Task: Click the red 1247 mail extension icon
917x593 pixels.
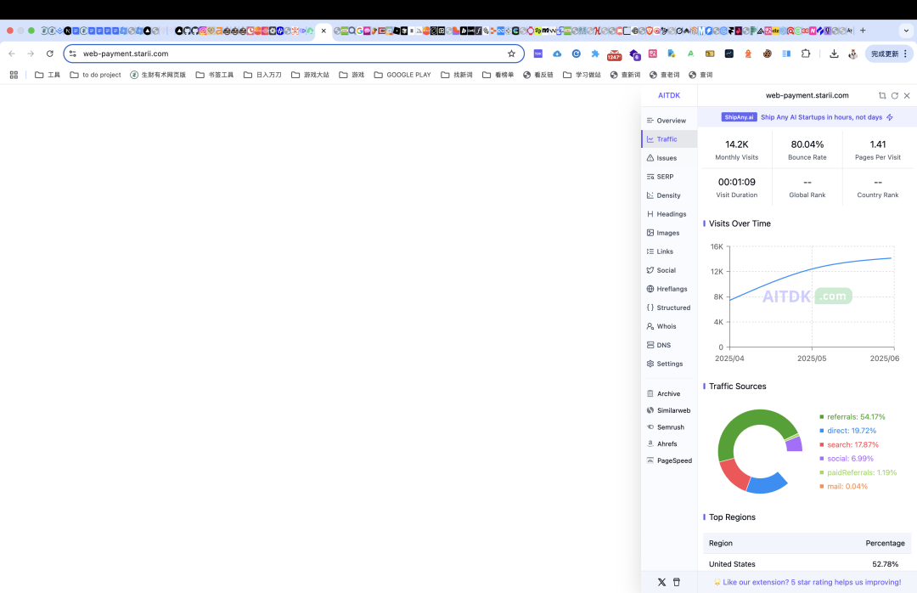Action: tap(614, 55)
